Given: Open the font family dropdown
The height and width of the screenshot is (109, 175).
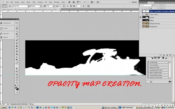Looking at the screenshot, I should pyautogui.click(x=28, y=6).
